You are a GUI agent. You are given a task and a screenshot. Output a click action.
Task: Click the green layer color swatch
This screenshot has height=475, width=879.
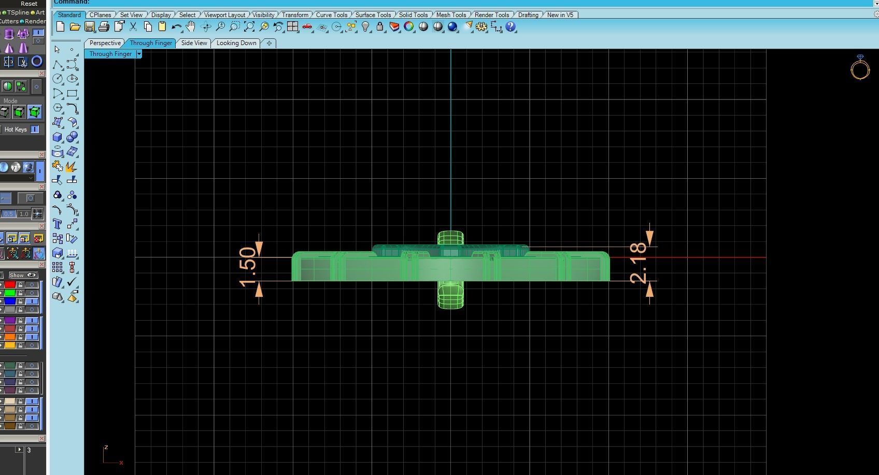coord(10,293)
